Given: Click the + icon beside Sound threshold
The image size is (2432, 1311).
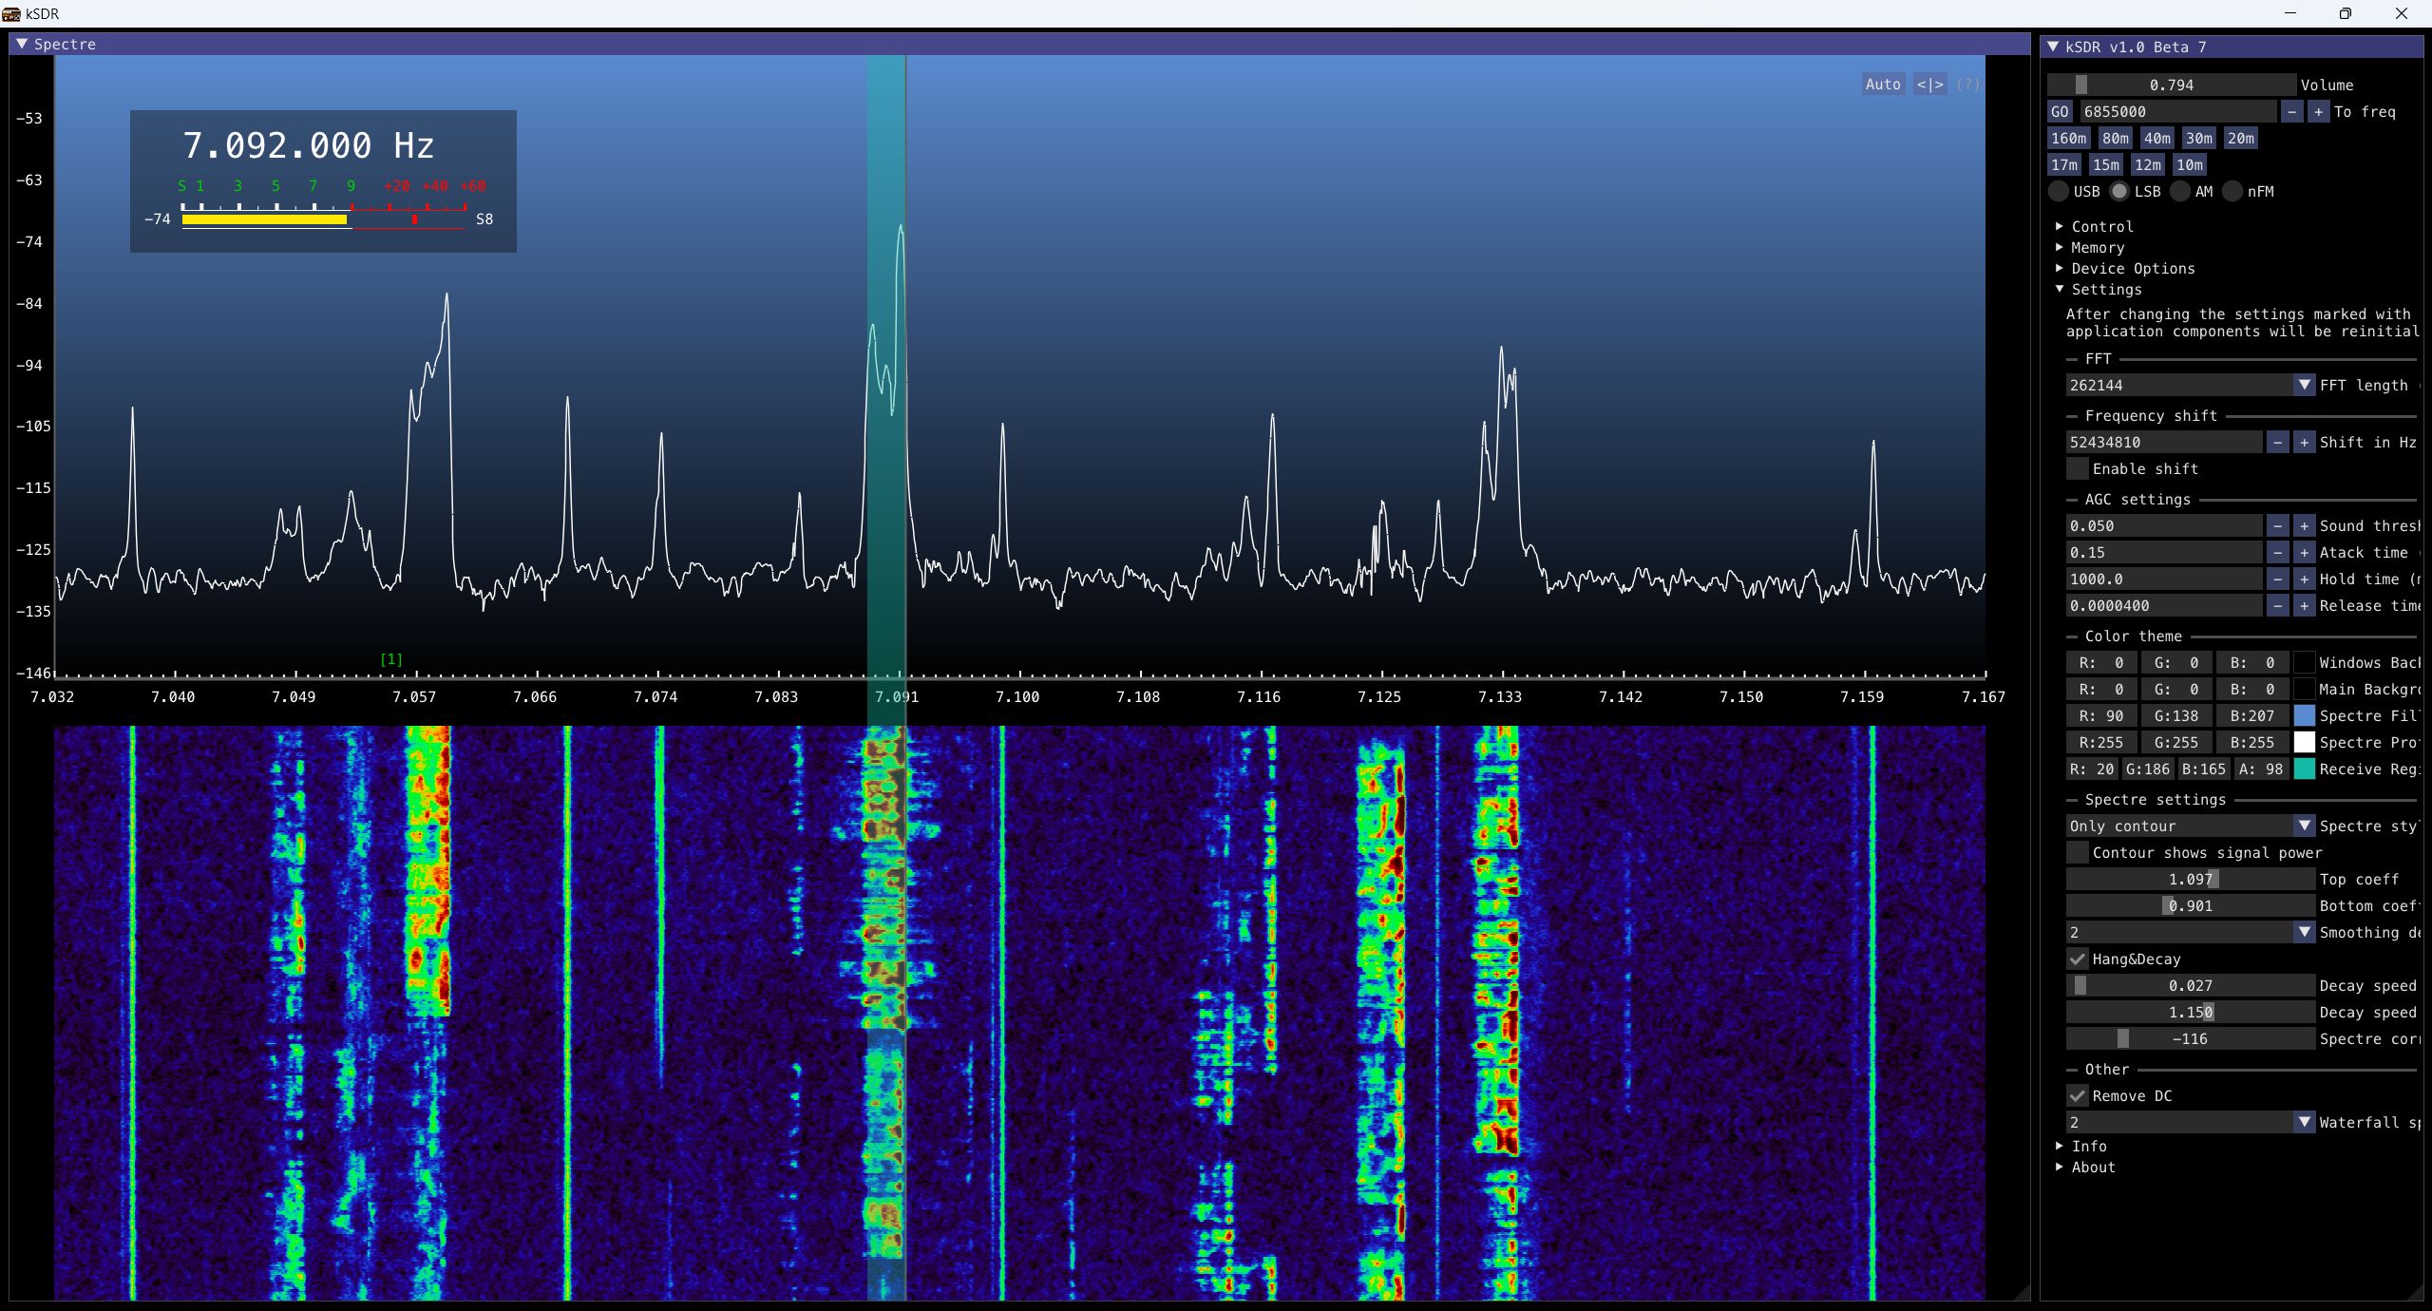Looking at the screenshot, I should (x=2304, y=525).
